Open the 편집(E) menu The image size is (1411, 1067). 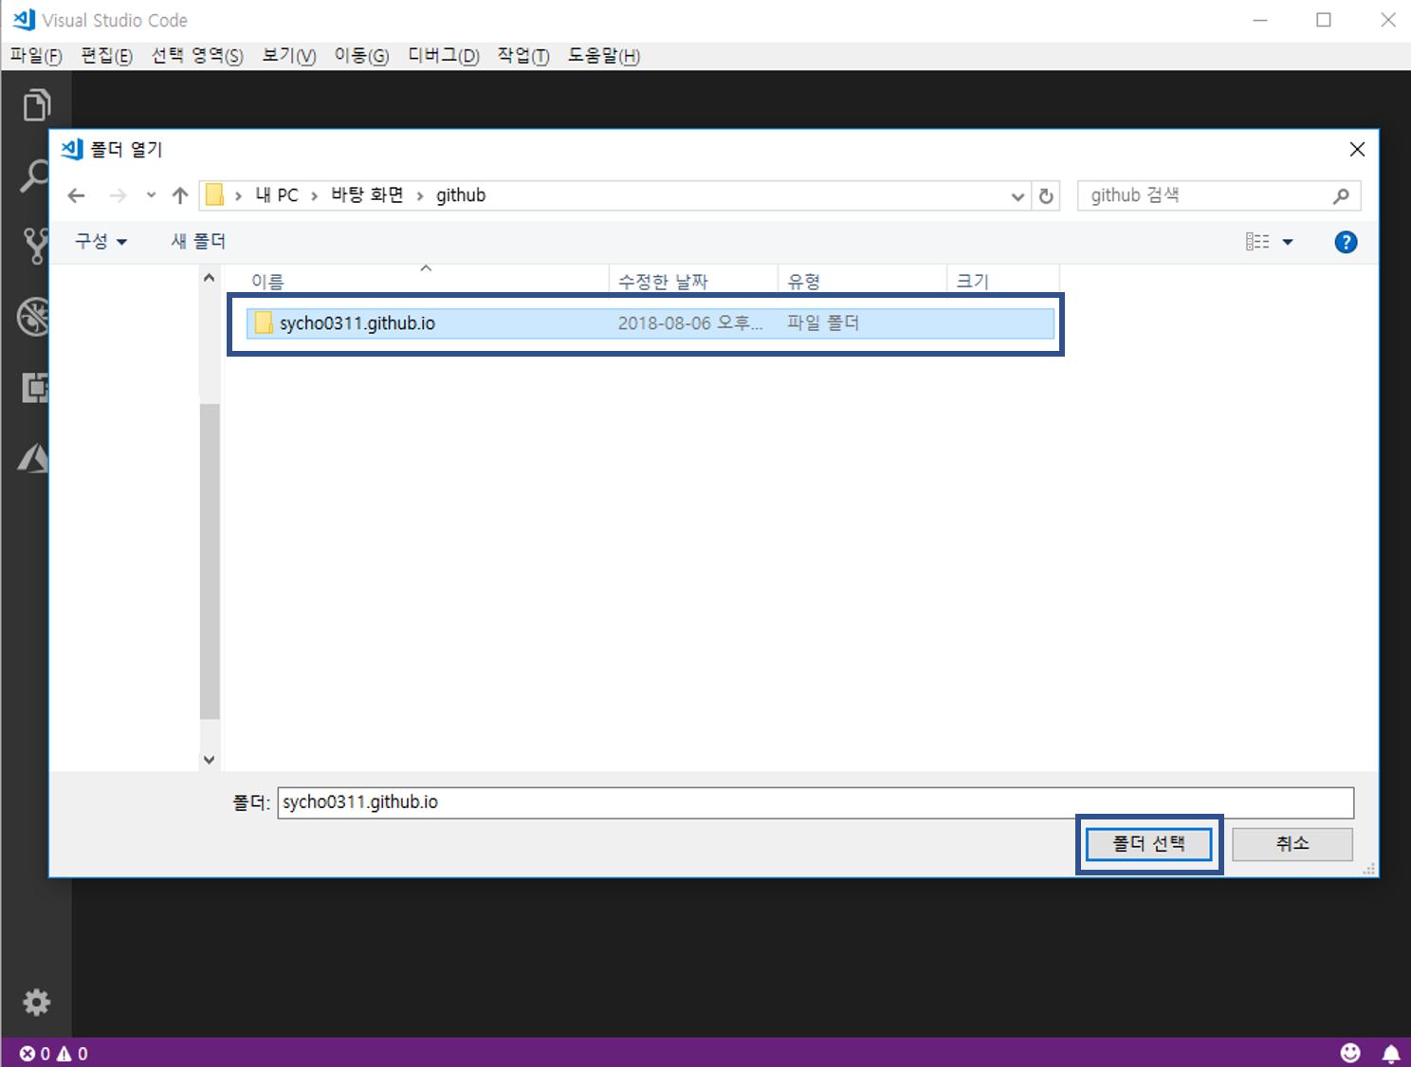106,56
